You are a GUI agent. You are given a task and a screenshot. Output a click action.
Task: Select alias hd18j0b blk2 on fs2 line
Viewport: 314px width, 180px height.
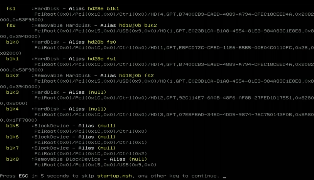coord(138,25)
